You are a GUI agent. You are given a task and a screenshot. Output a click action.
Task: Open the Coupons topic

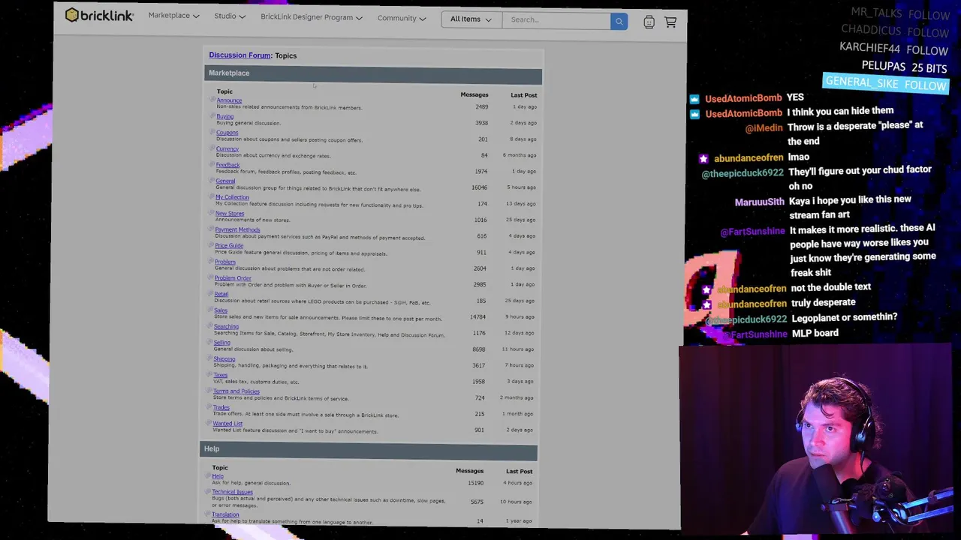point(227,133)
